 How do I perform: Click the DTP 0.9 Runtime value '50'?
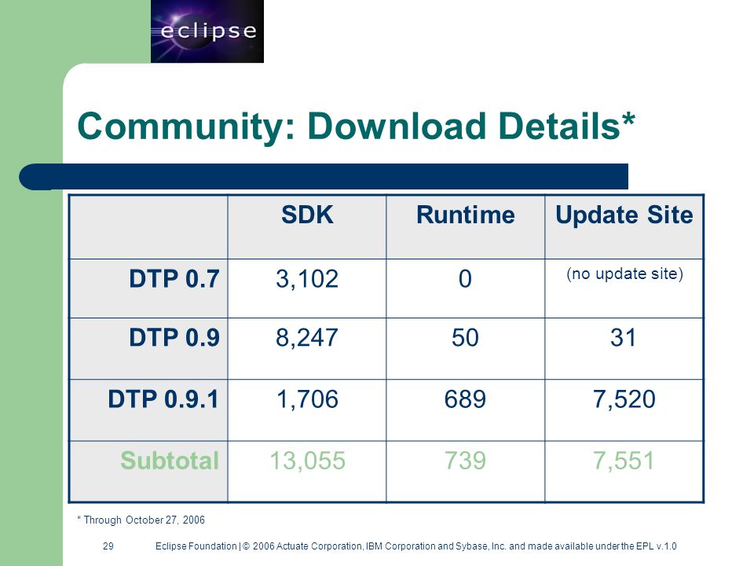pos(465,338)
